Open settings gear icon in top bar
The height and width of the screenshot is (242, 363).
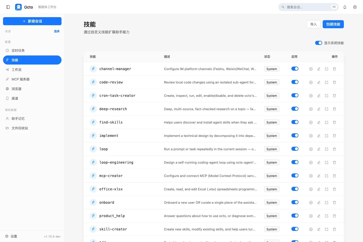[355, 7]
